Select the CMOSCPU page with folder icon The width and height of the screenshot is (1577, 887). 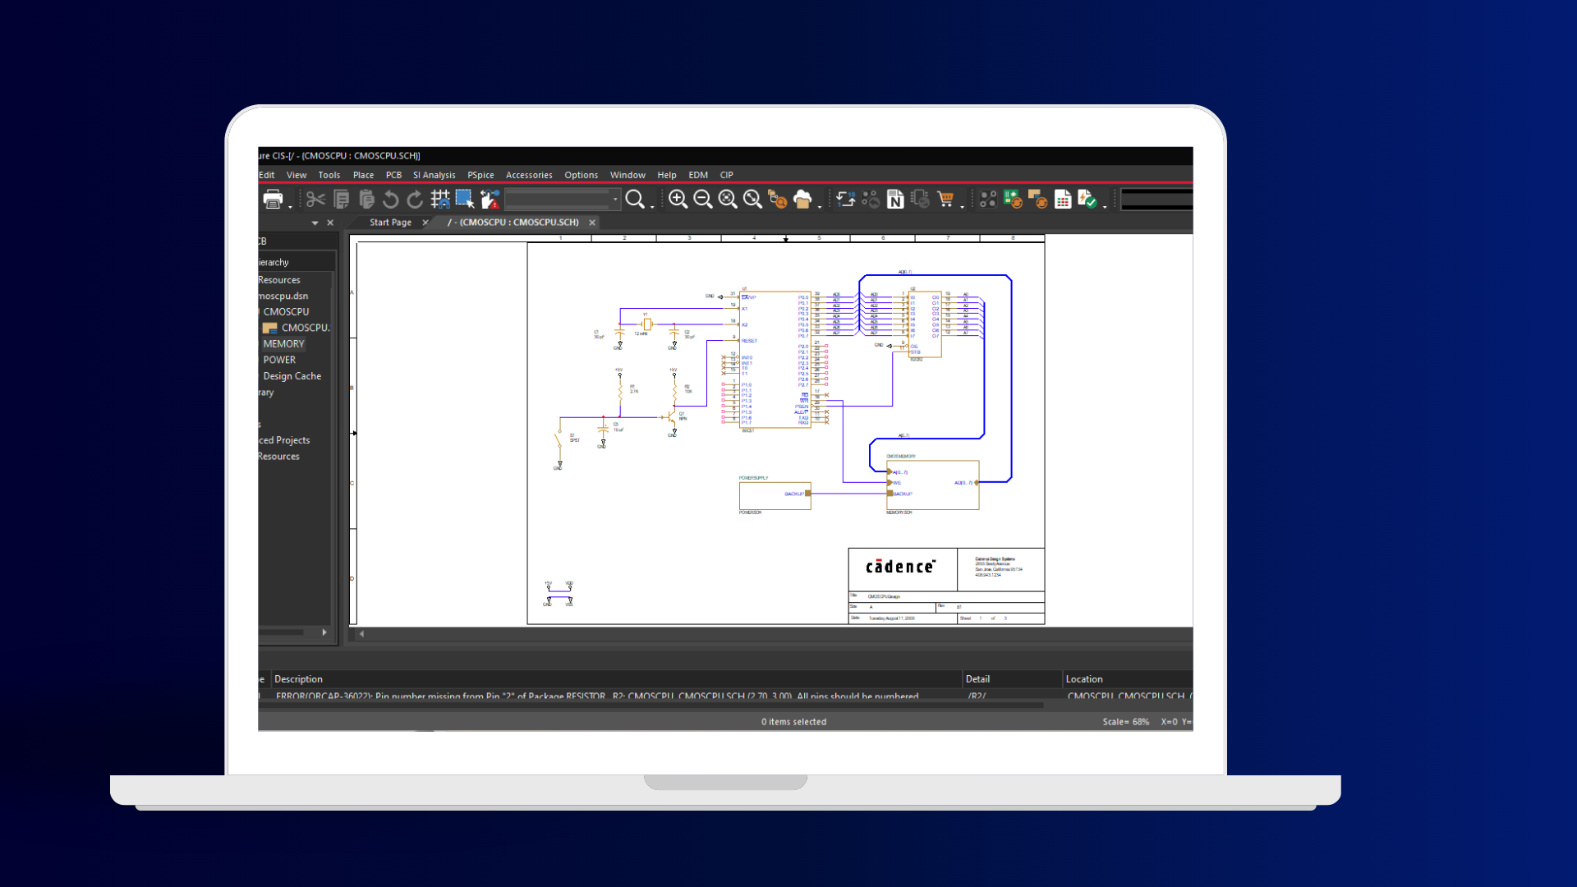tap(296, 328)
